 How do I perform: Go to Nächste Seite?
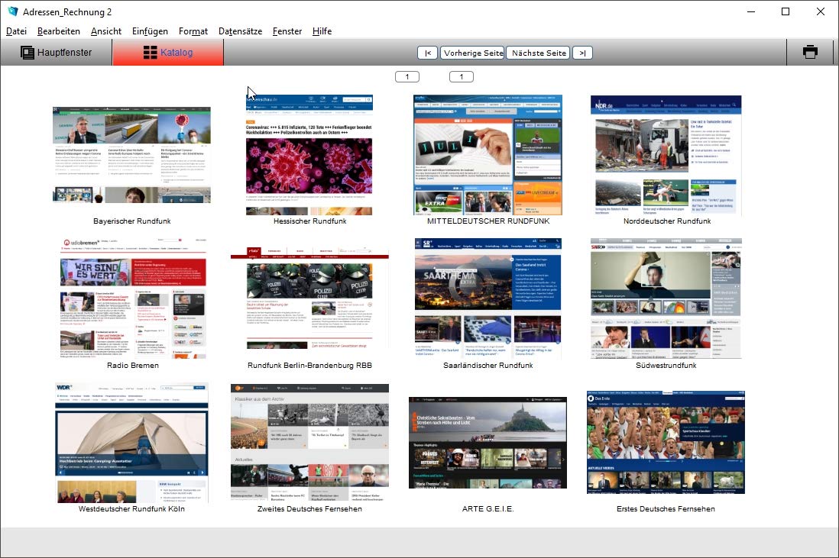538,53
